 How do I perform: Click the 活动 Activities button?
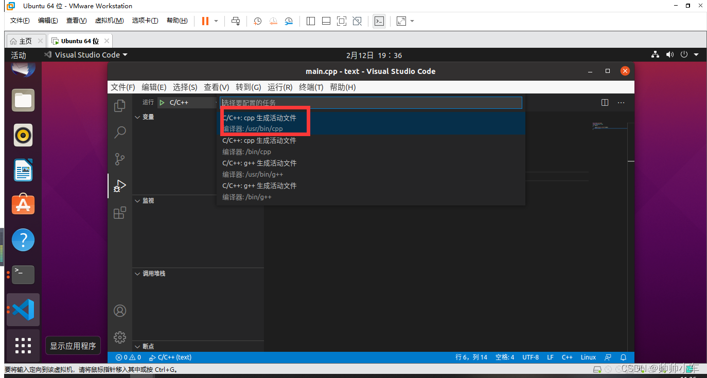coord(19,55)
